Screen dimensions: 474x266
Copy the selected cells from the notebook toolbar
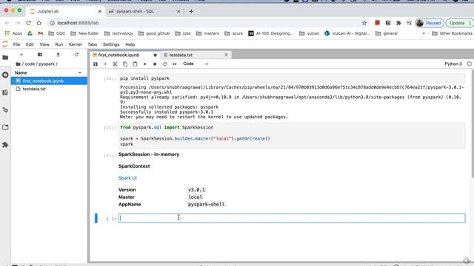click(125, 64)
